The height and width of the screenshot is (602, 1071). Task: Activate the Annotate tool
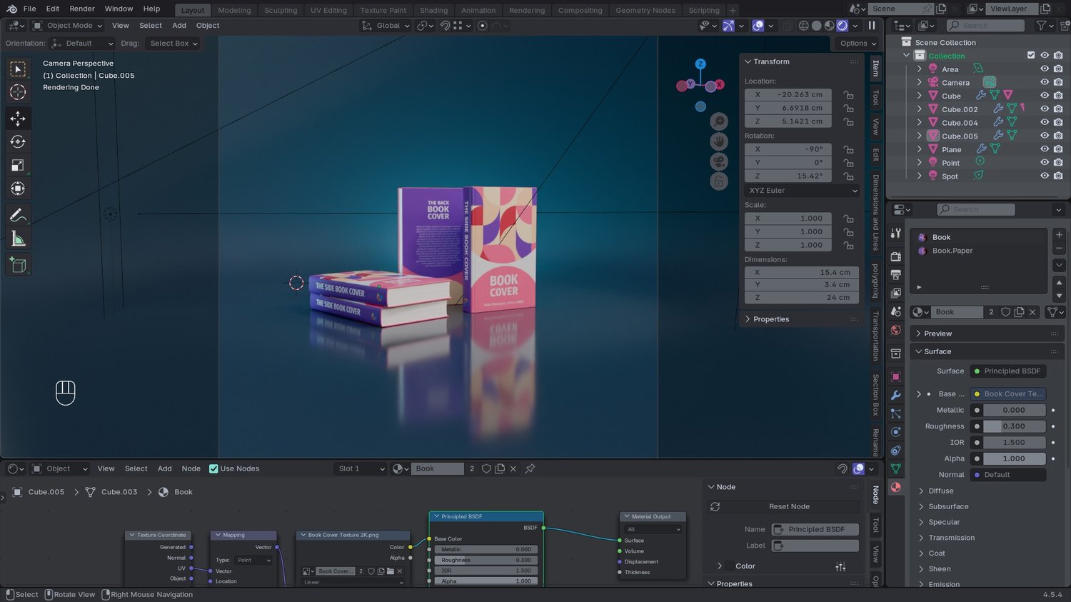(18, 215)
